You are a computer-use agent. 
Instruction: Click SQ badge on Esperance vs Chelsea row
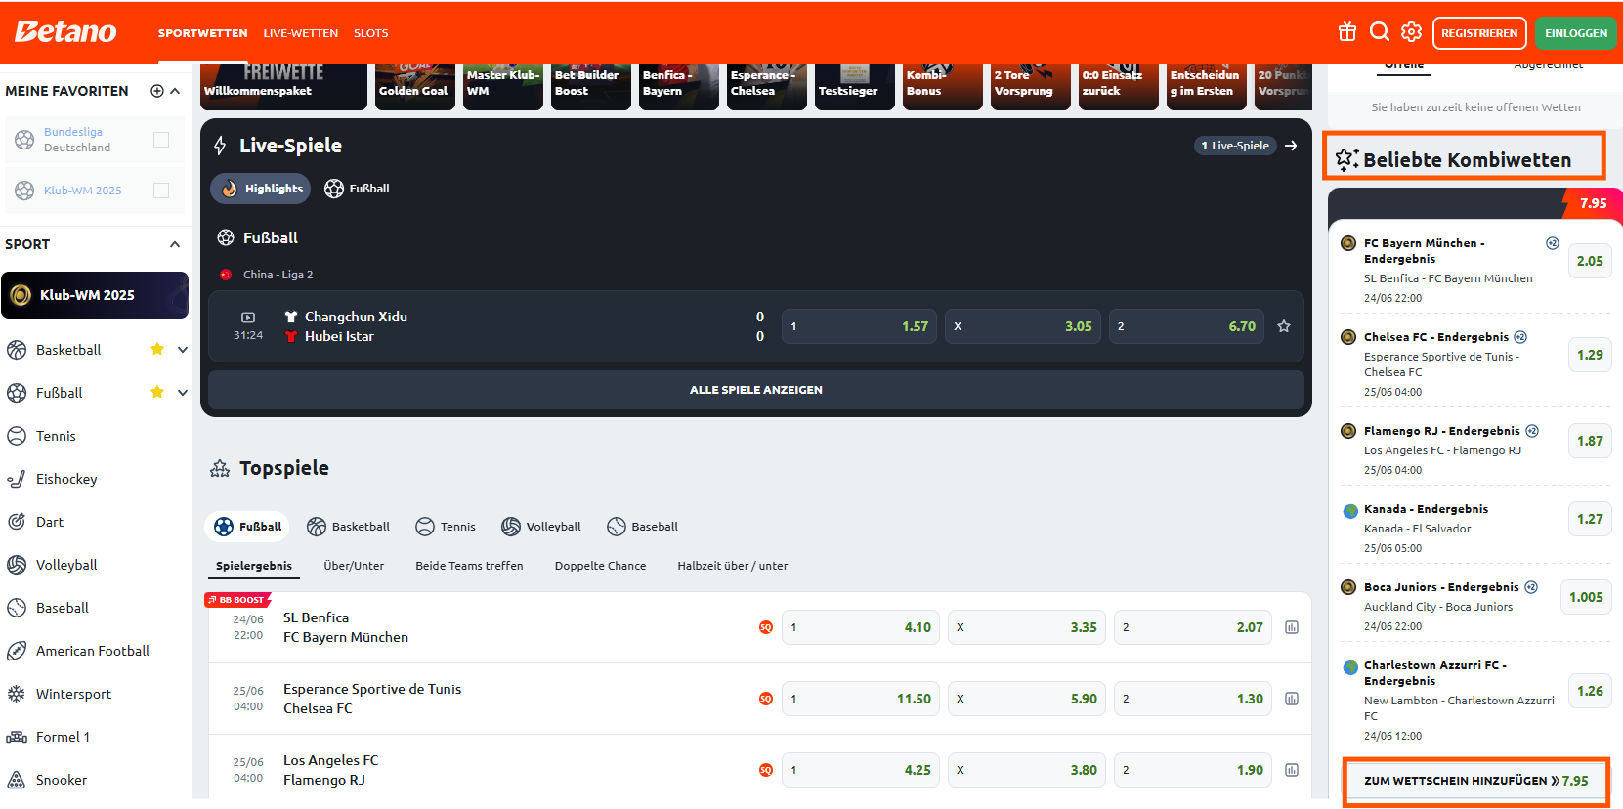click(x=766, y=699)
